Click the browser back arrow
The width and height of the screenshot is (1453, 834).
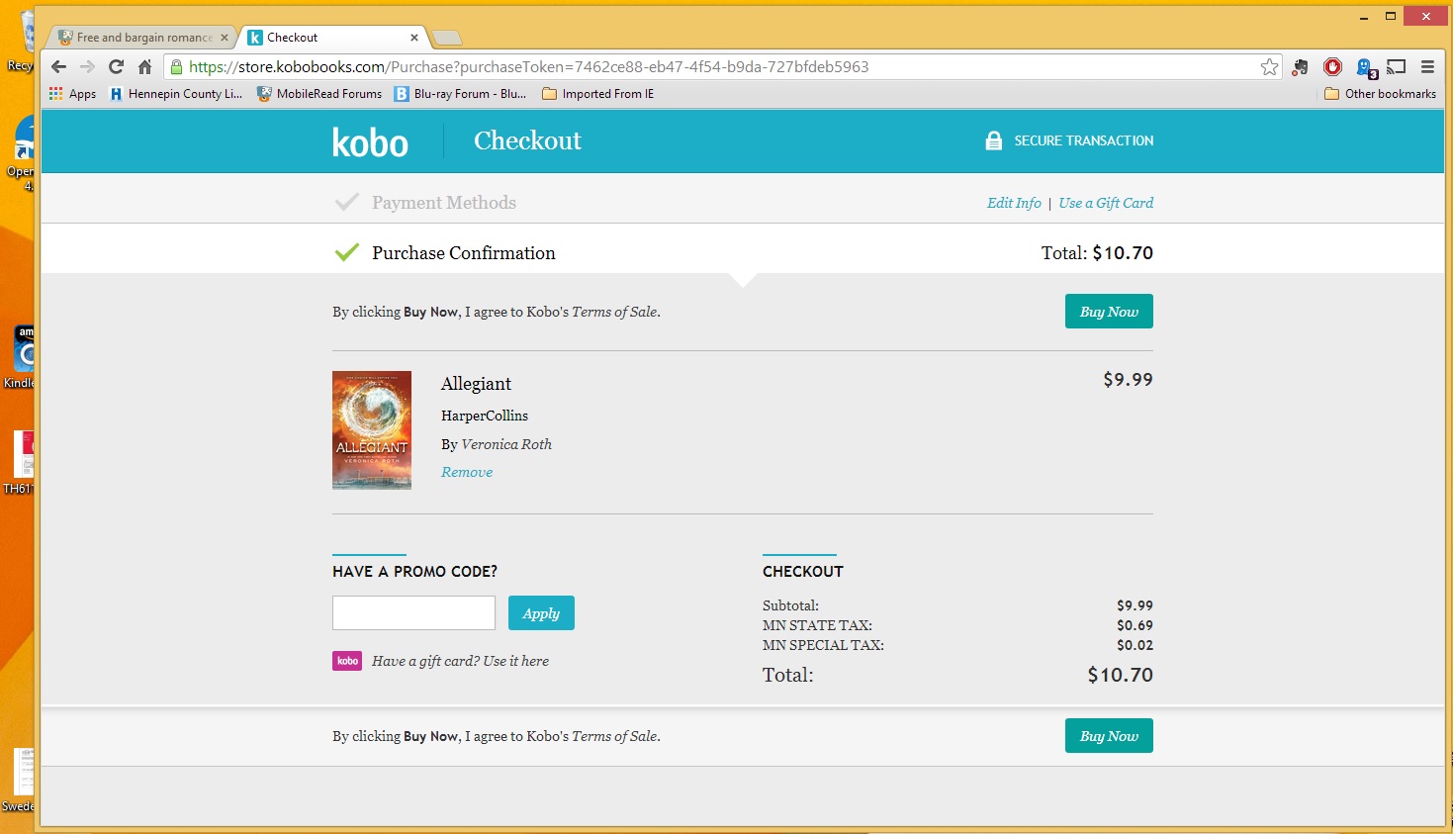58,66
